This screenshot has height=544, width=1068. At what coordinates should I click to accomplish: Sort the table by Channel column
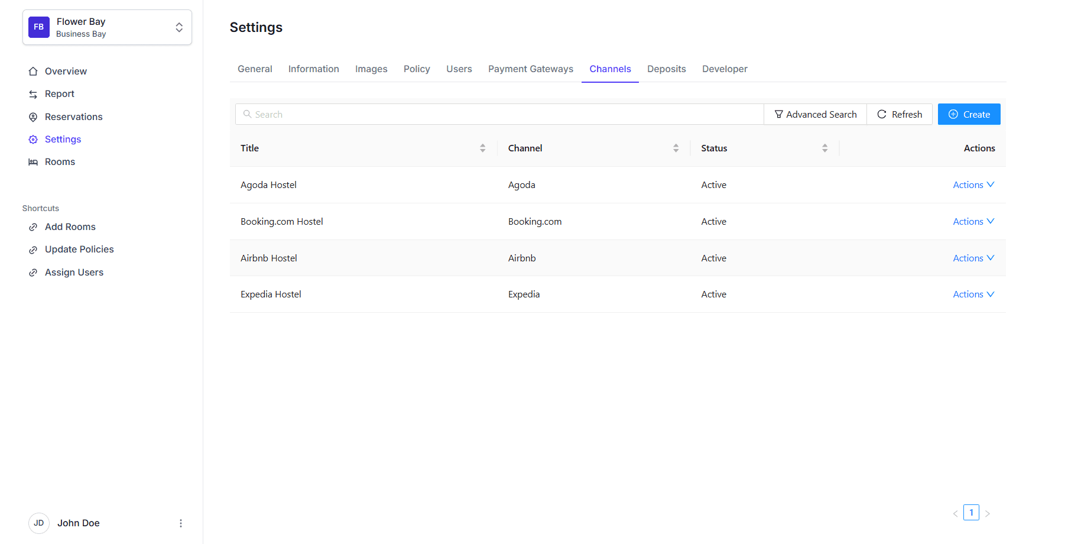tap(676, 148)
